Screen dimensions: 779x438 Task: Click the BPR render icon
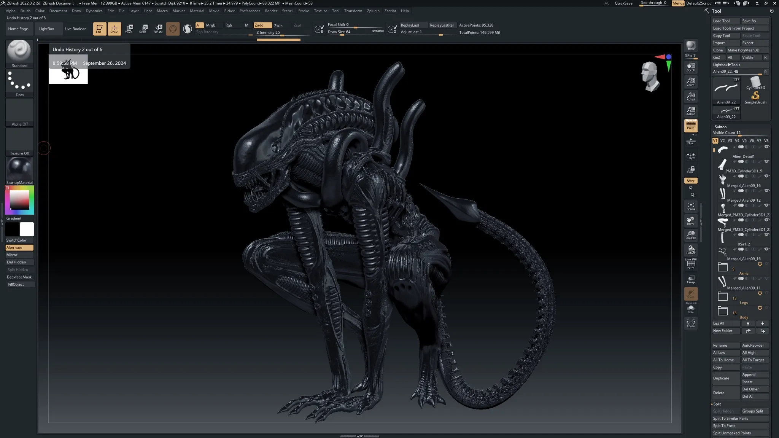point(691,45)
